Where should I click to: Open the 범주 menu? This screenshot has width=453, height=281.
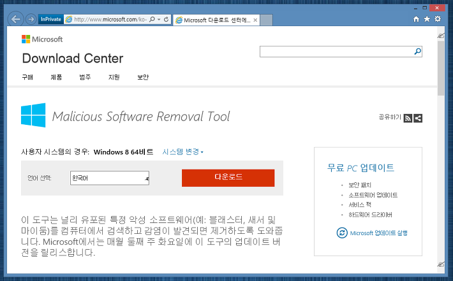pos(85,77)
